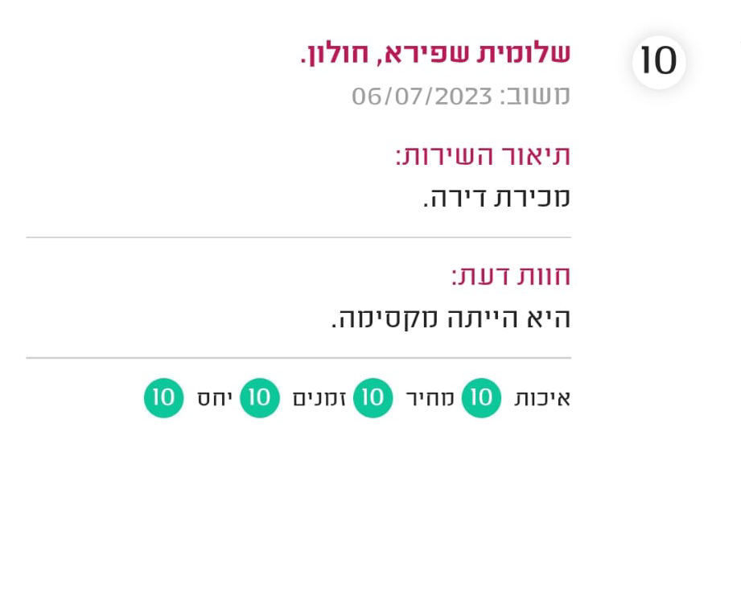Click the מחיר rating label

(x=430, y=398)
